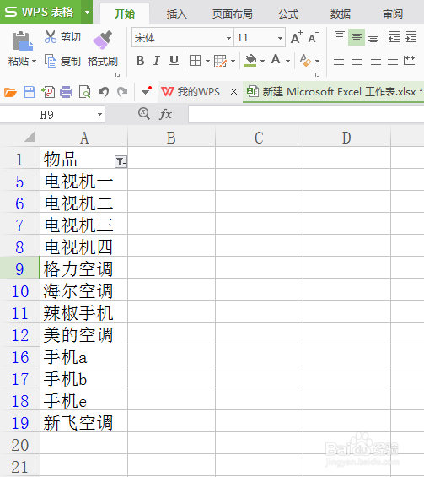Open the font name dropdown 宋体

[228, 38]
